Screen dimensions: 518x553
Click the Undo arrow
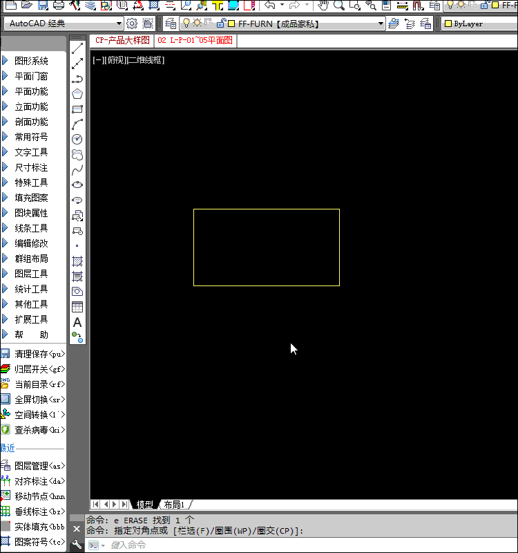click(x=270, y=5)
